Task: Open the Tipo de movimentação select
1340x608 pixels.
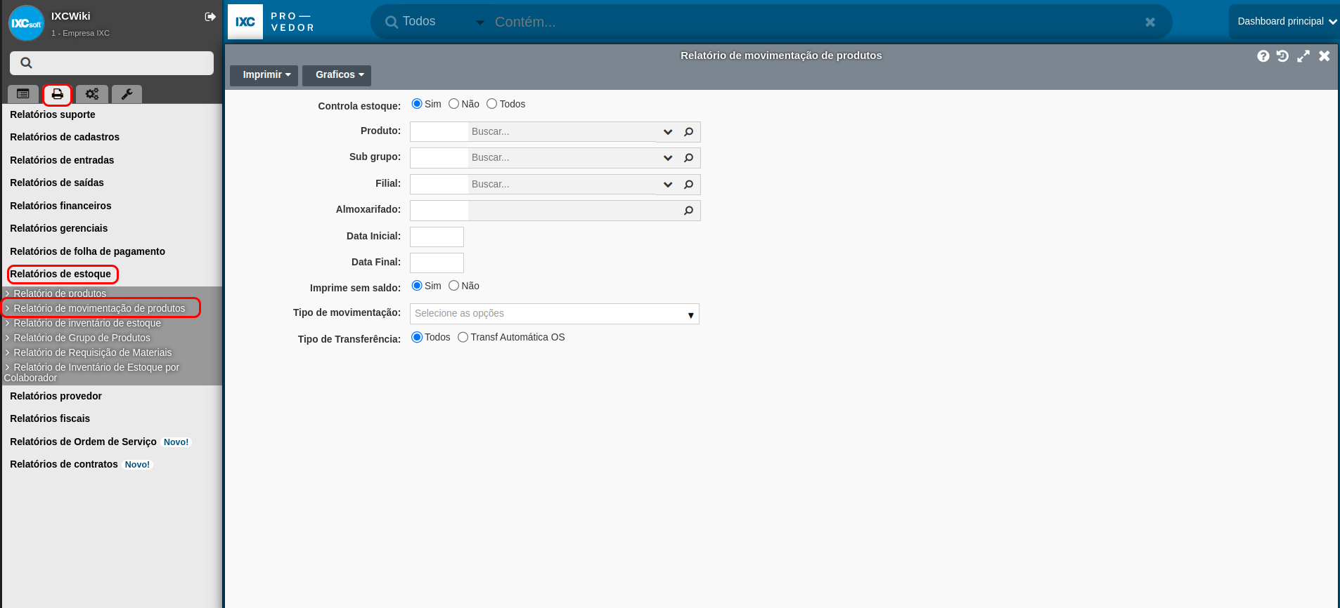Action: tap(555, 314)
